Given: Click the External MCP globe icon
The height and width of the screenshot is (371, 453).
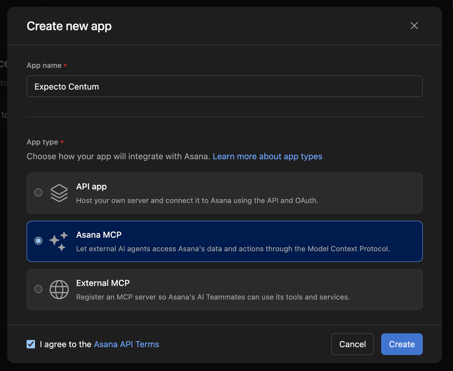Looking at the screenshot, I should (x=59, y=290).
